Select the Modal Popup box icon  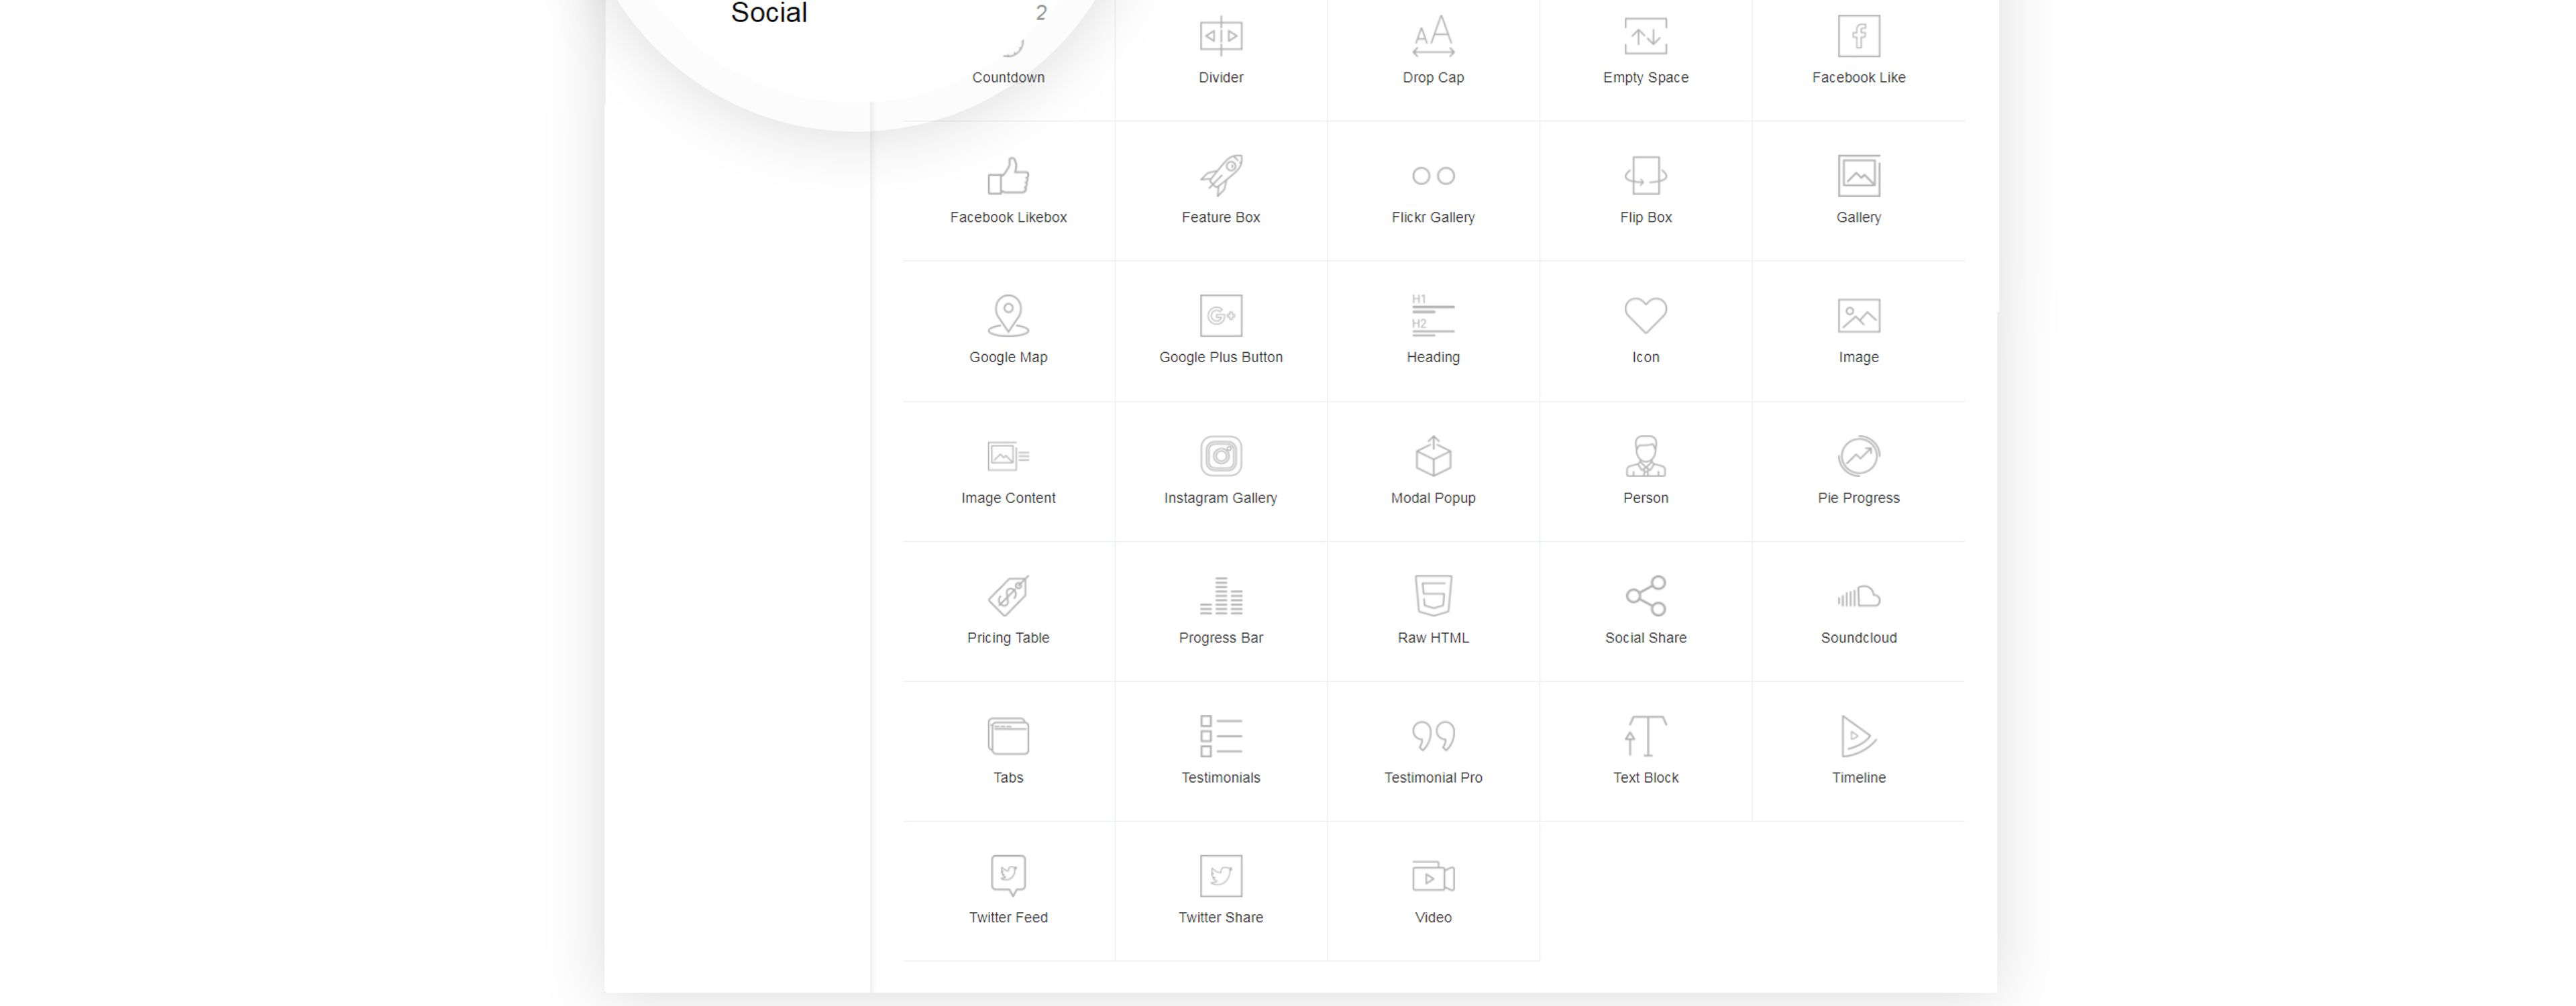pyautogui.click(x=1433, y=456)
